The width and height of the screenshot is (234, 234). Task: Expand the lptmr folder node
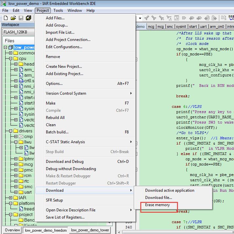coord(16,159)
